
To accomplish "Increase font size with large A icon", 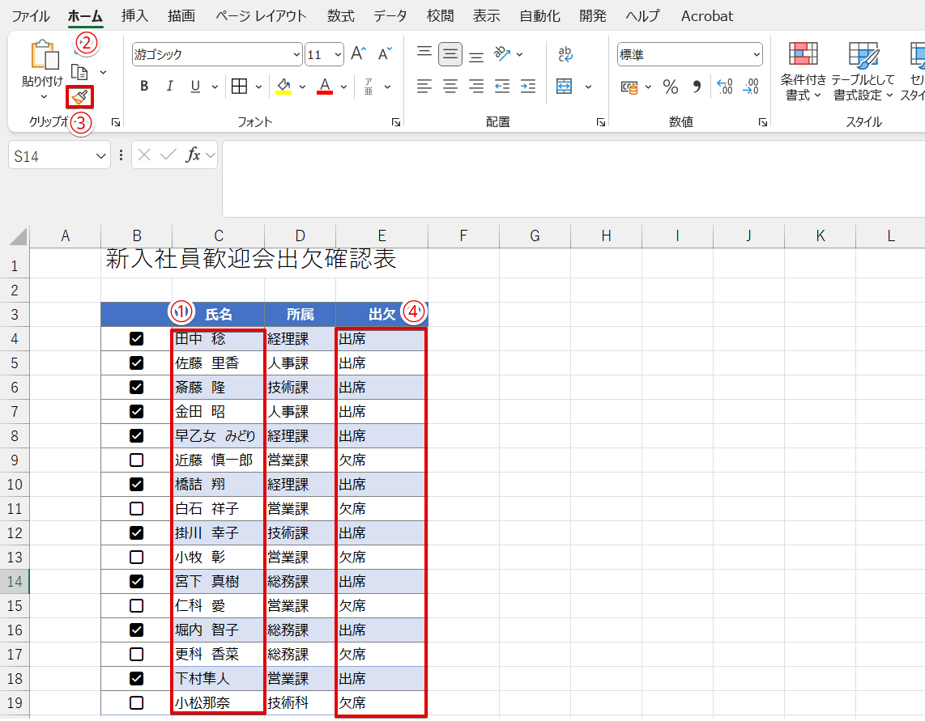I will [358, 54].
